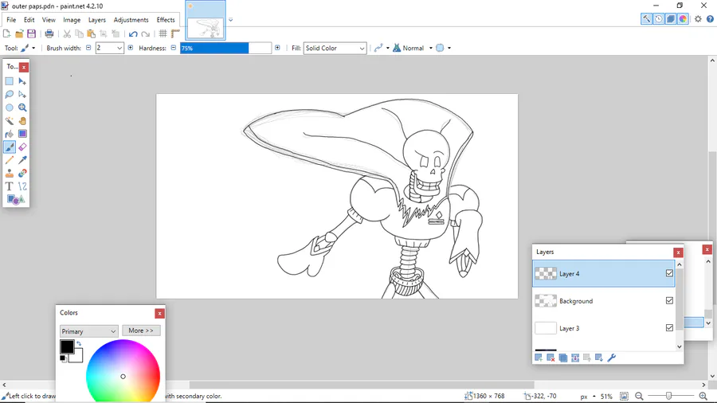Image resolution: width=717 pixels, height=403 pixels.
Task: Uncheck Layer 3 visibility checkbox
Action: tap(669, 328)
